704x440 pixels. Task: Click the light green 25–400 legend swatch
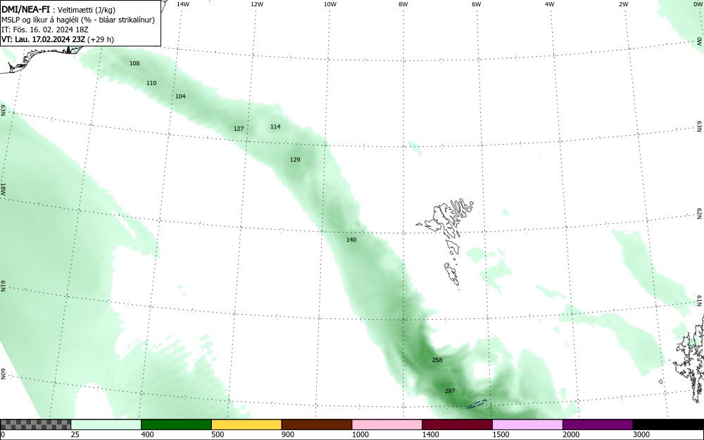(x=106, y=425)
